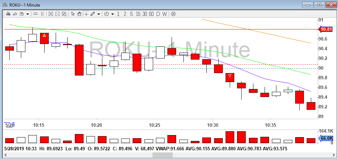Switch to 2 minute interval
The image size is (338, 160).
[125, 14]
